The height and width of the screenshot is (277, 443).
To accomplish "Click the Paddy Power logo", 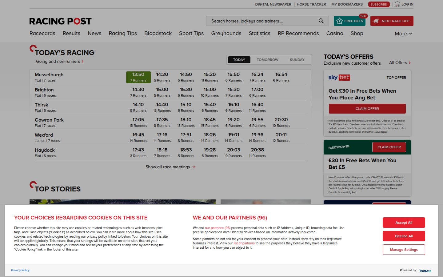I will pyautogui.click(x=339, y=147).
